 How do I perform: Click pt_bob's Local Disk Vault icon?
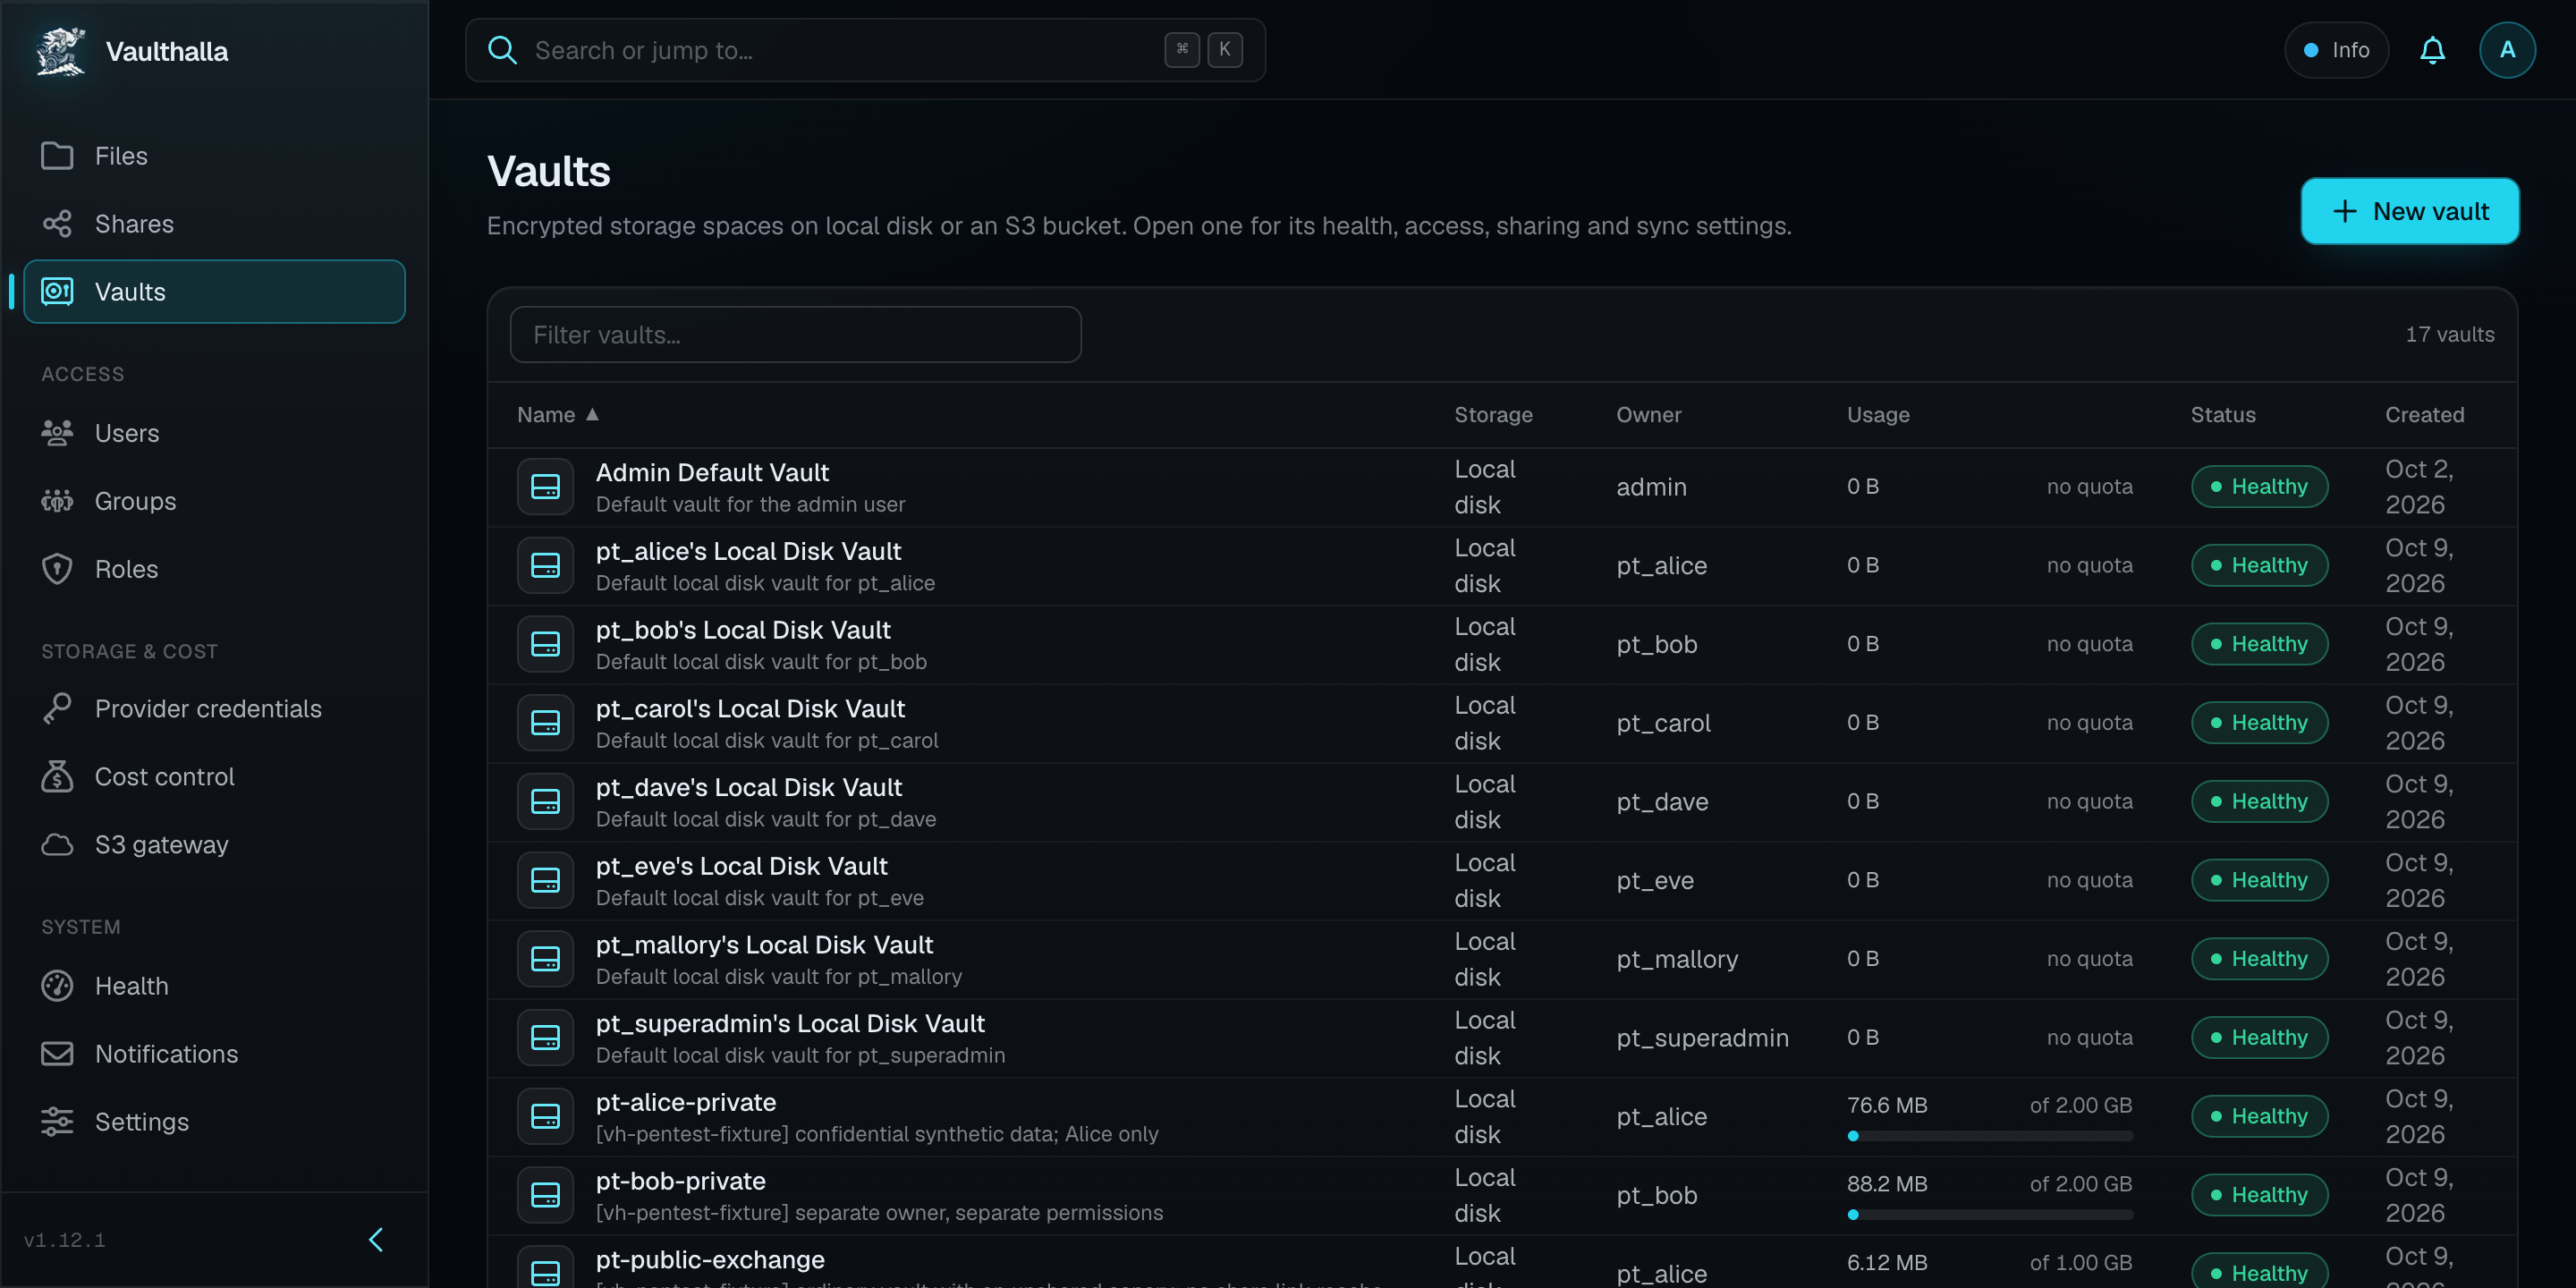[545, 645]
